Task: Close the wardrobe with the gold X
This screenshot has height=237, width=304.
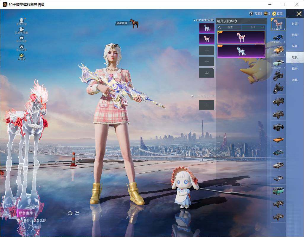Action: [x=299, y=14]
